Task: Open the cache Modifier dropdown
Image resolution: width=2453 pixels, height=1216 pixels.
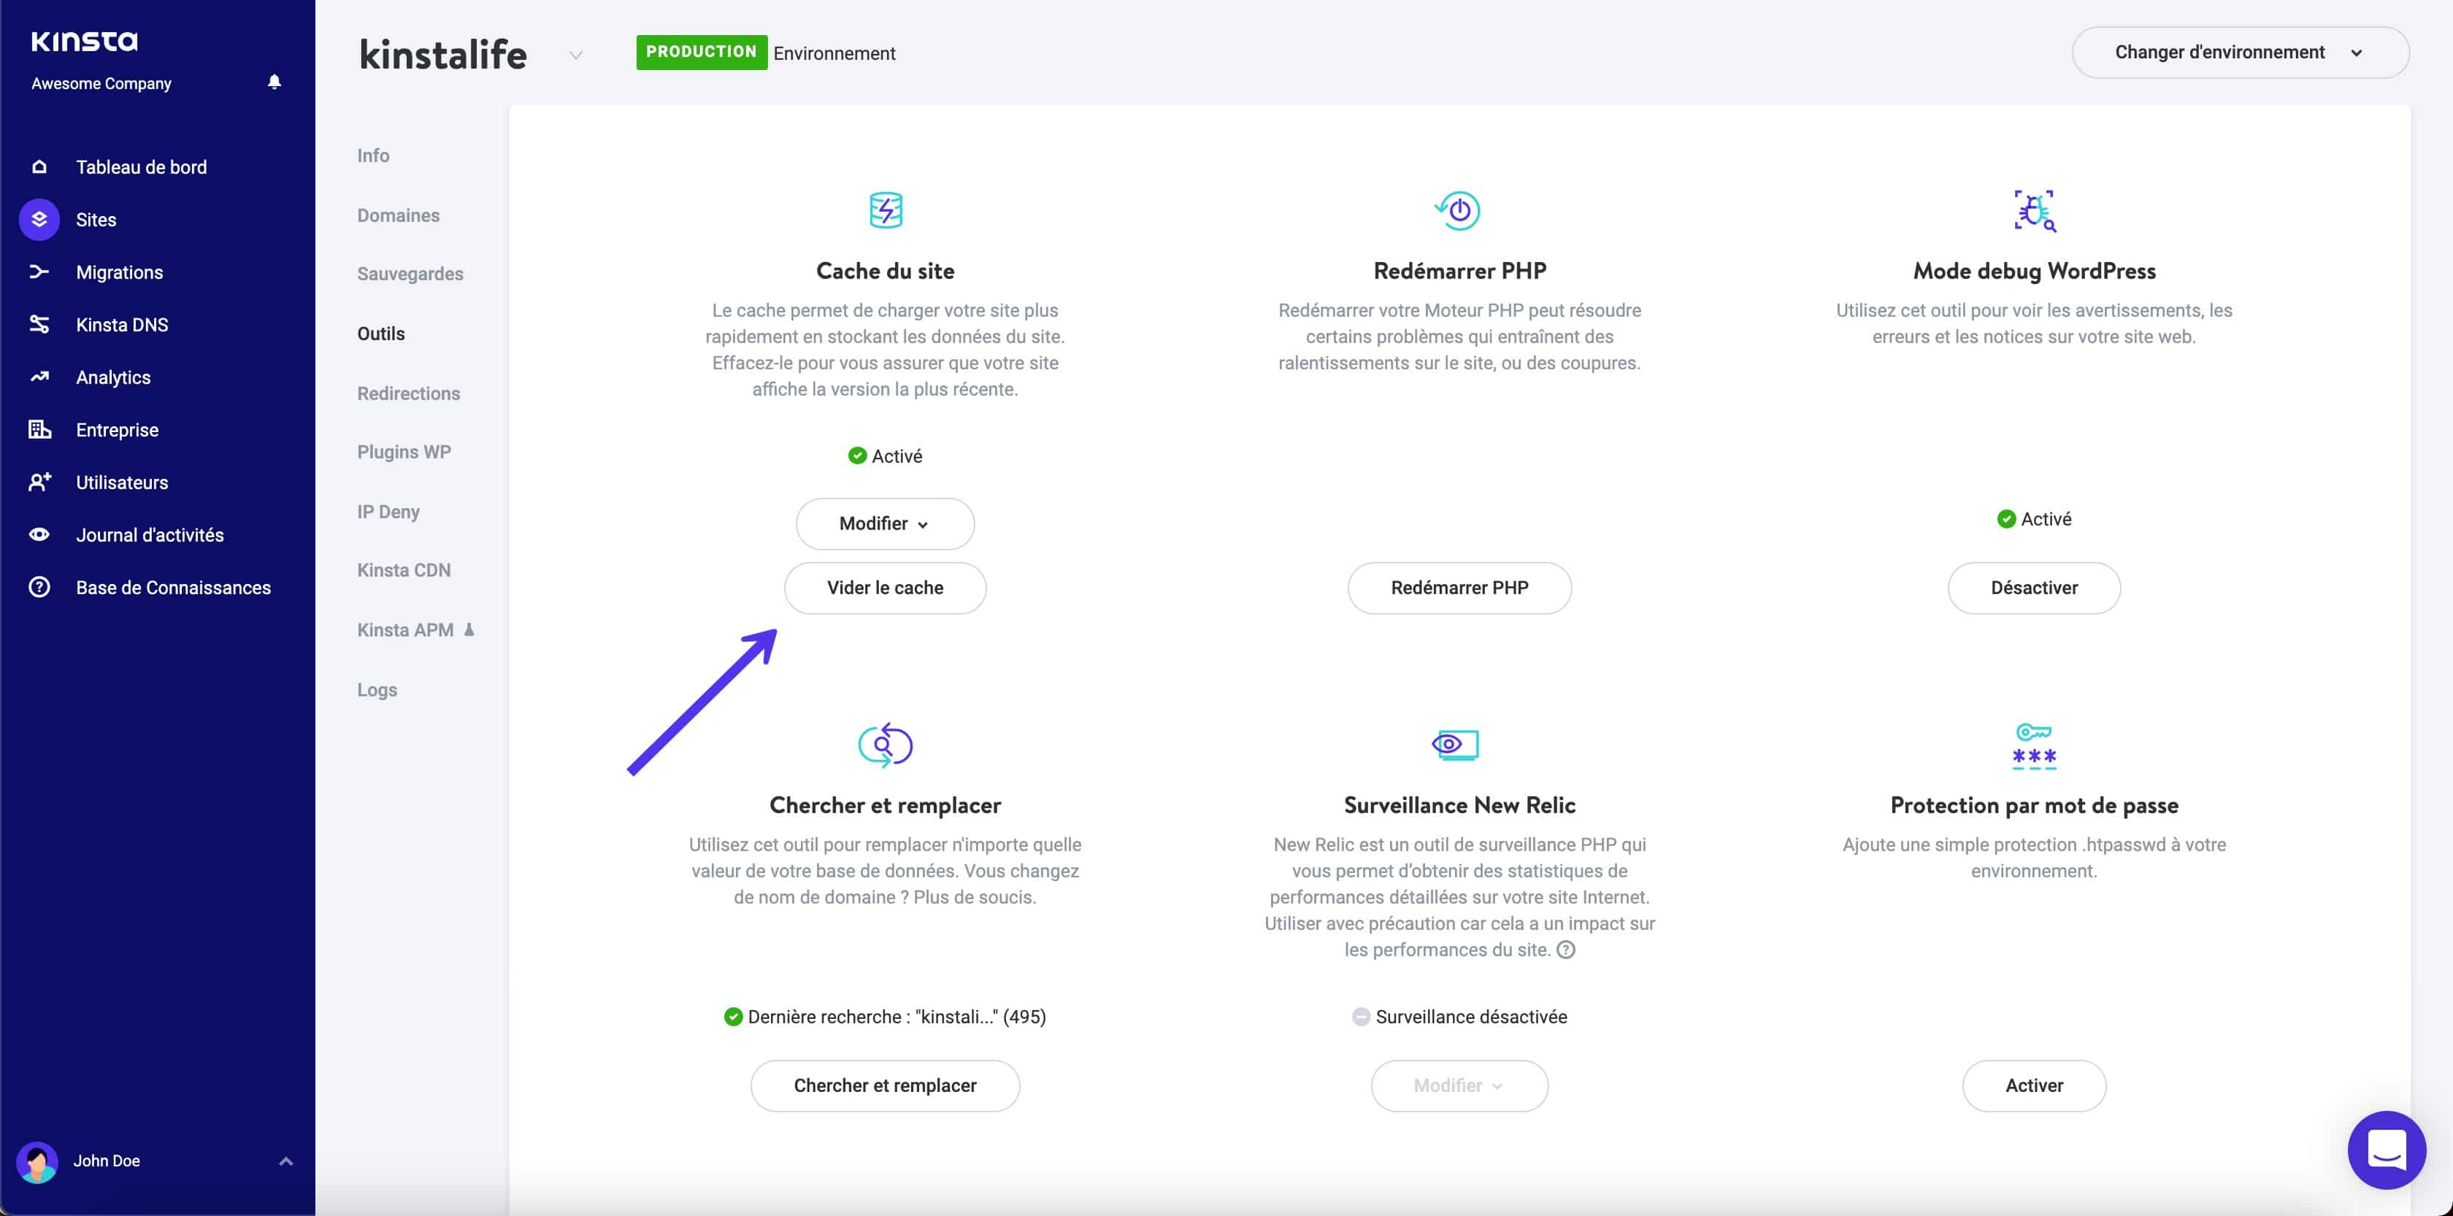Action: (885, 524)
